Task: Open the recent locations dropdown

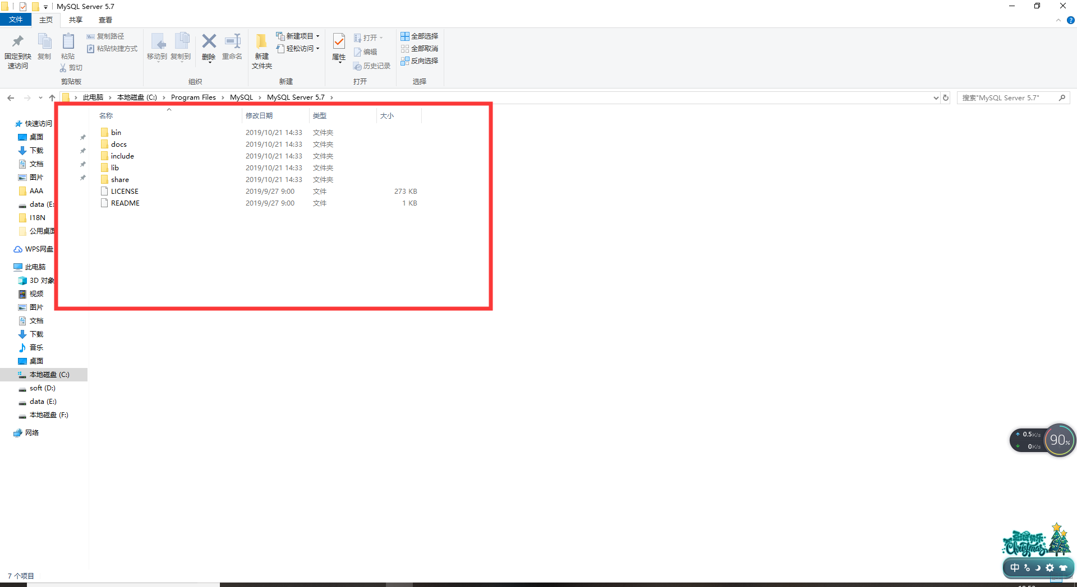Action: click(x=40, y=98)
